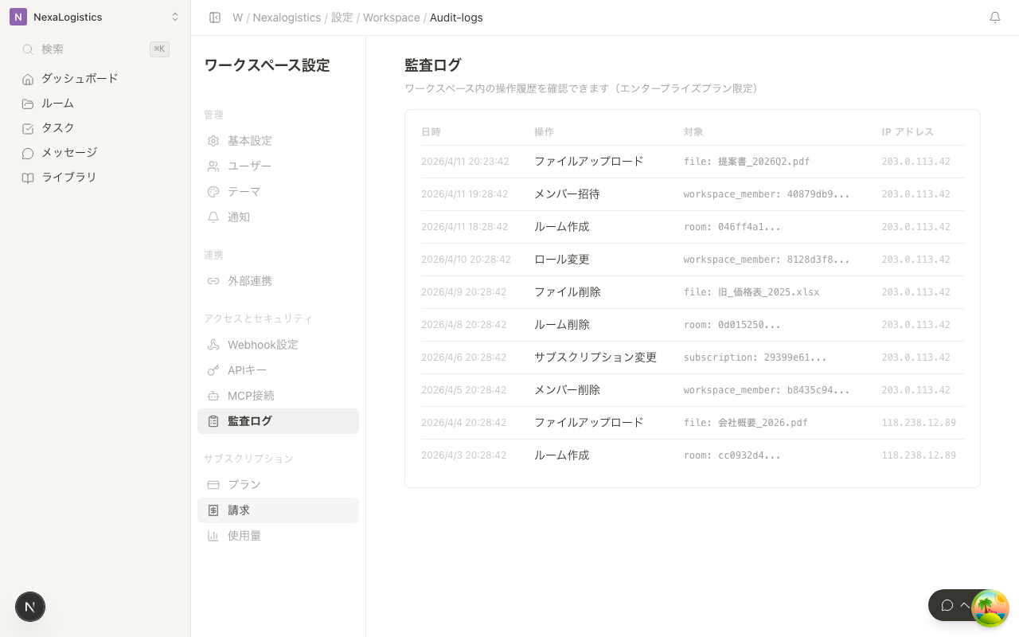Click the purple N workspace logo
The width and height of the screenshot is (1019, 637).
point(18,17)
